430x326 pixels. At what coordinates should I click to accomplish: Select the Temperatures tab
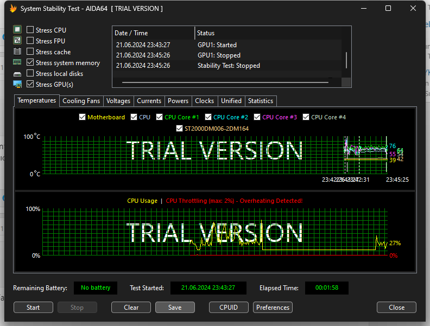click(37, 100)
